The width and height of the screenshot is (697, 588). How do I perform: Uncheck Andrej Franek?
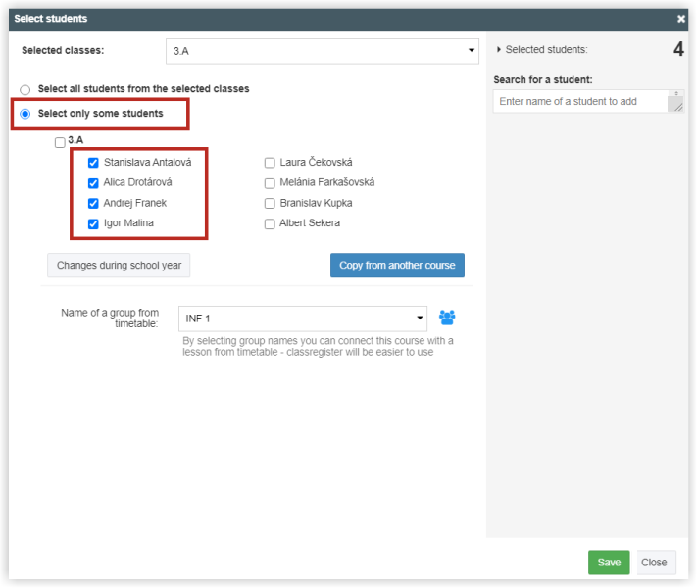[x=93, y=204]
